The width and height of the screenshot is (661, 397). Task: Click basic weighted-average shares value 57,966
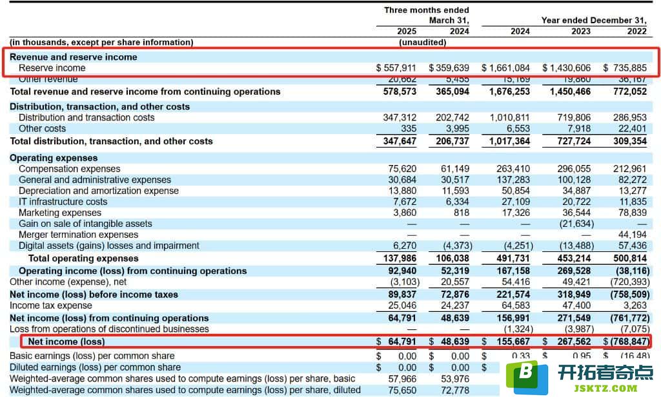[402, 379]
